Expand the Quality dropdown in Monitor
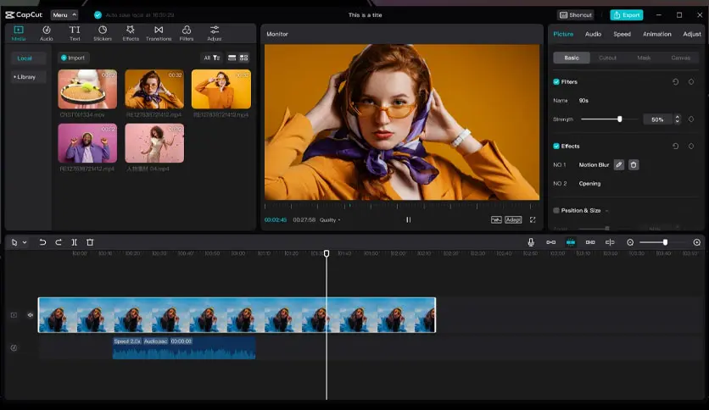Screen dimensions: 709x410 pyautogui.click(x=330, y=219)
